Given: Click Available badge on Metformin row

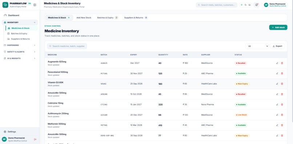Looking at the screenshot, I should point(241,125).
